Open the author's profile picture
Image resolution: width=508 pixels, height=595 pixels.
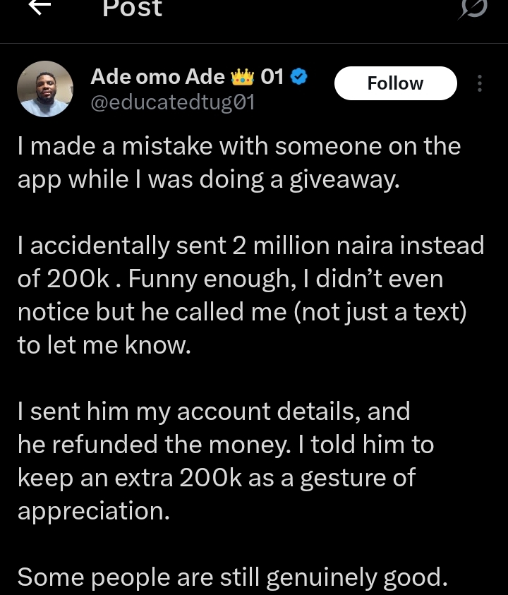click(x=45, y=88)
